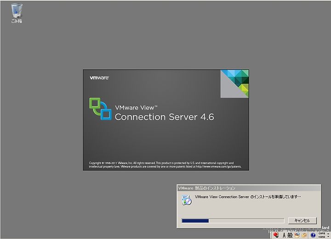Click the red IME language bar icon
Screen dimensions: 331x239
(x=276, y=235)
